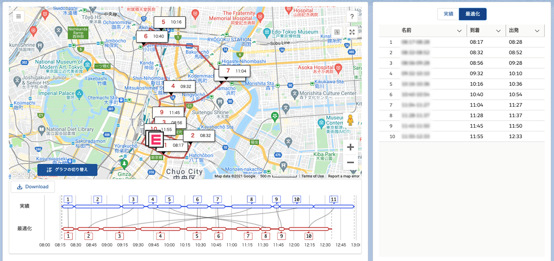This screenshot has height=261, width=554.
Task: Click red marker 8 in 最適化 timeline row
Action: tap(265, 236)
